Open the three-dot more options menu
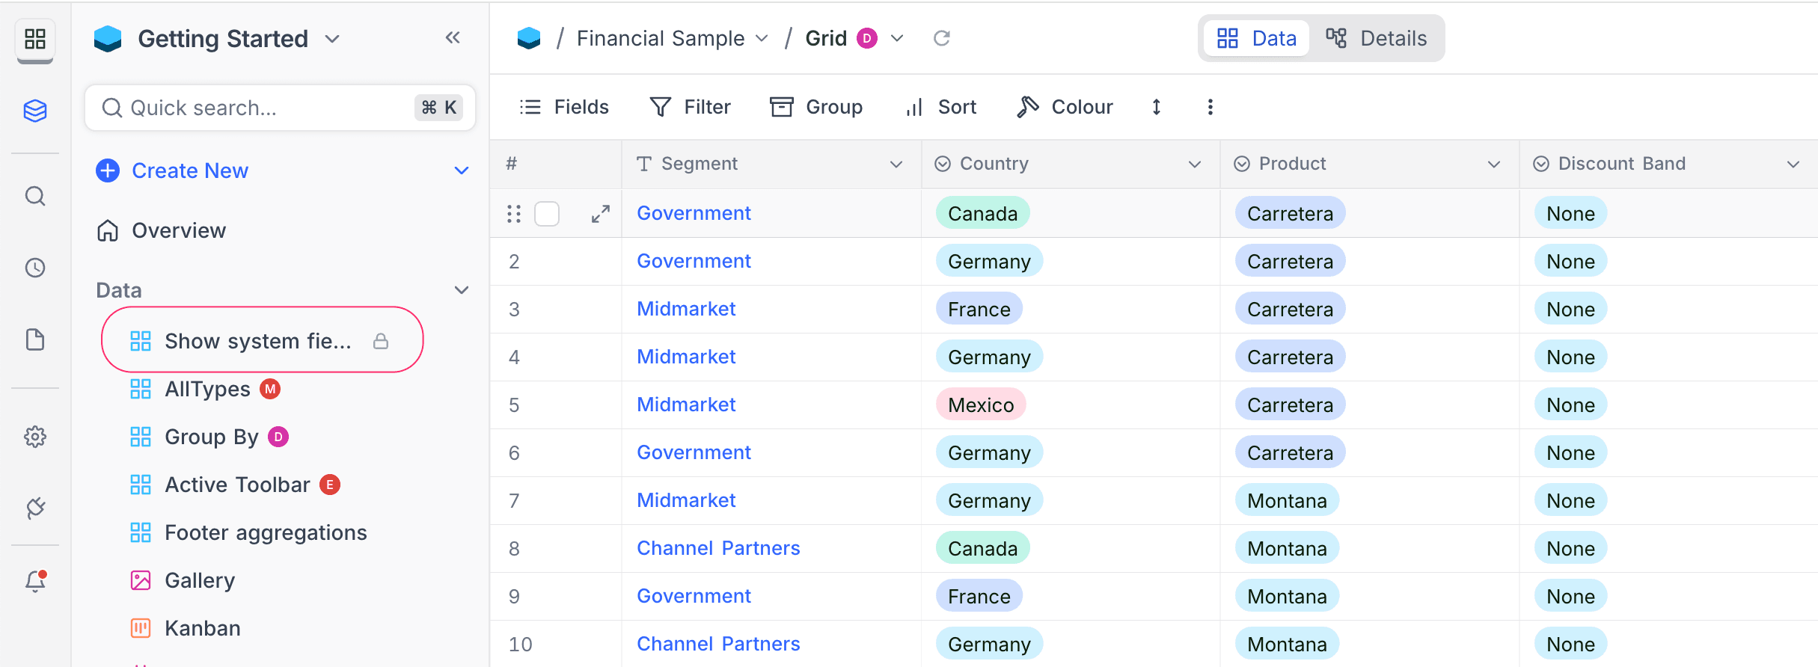Image resolution: width=1818 pixels, height=667 pixels. click(x=1210, y=107)
